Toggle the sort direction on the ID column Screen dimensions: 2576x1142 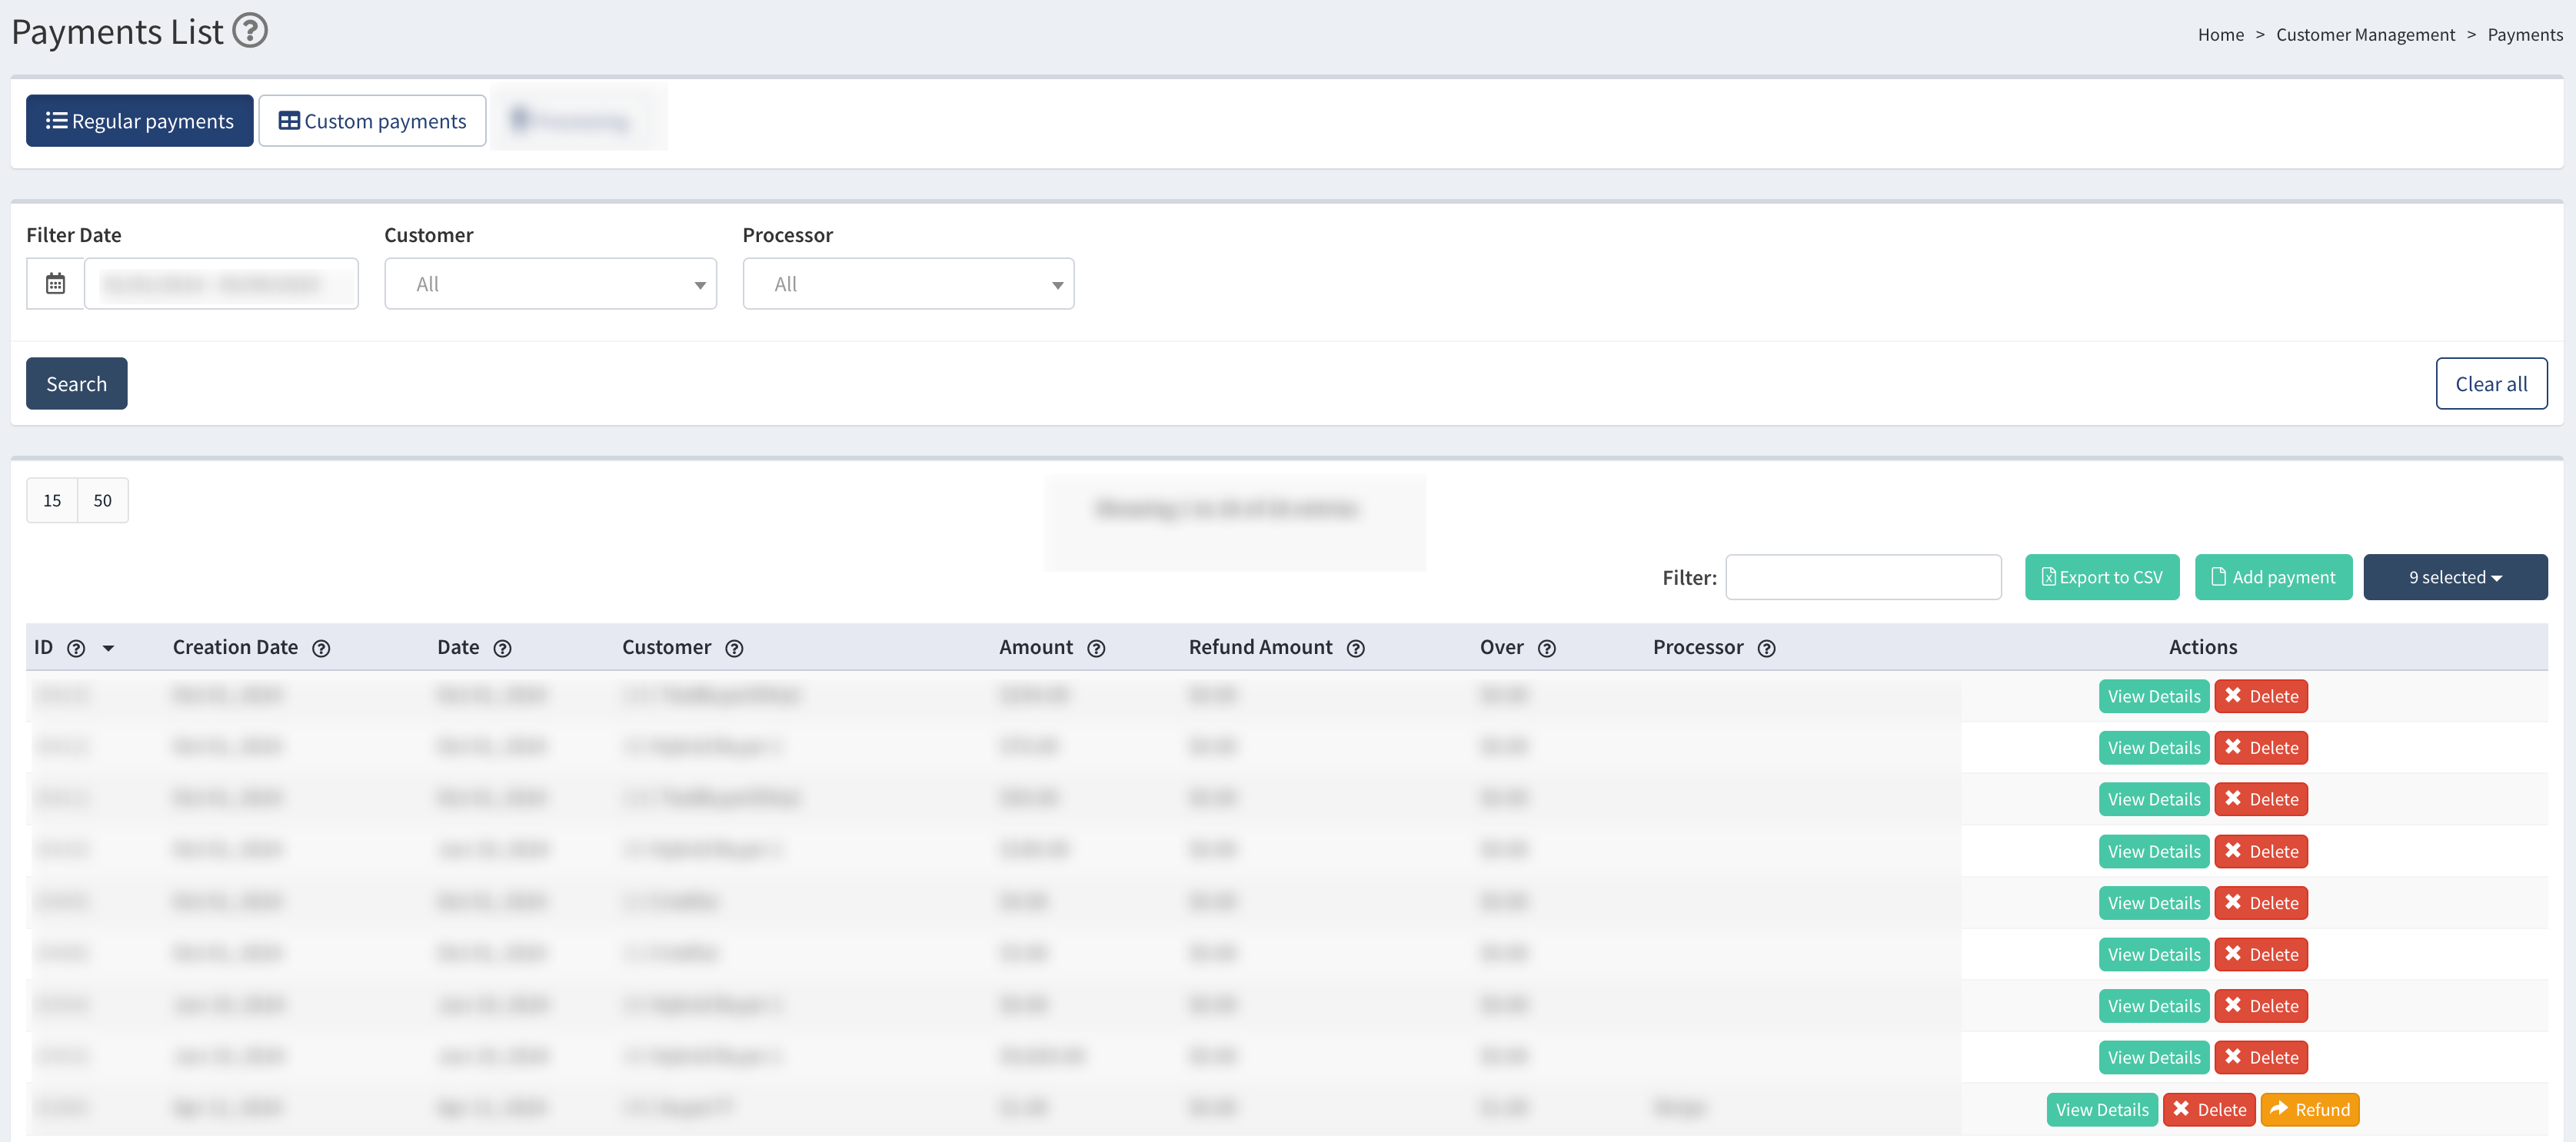point(108,647)
